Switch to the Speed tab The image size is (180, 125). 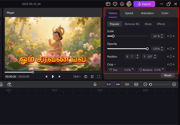[x=129, y=13]
